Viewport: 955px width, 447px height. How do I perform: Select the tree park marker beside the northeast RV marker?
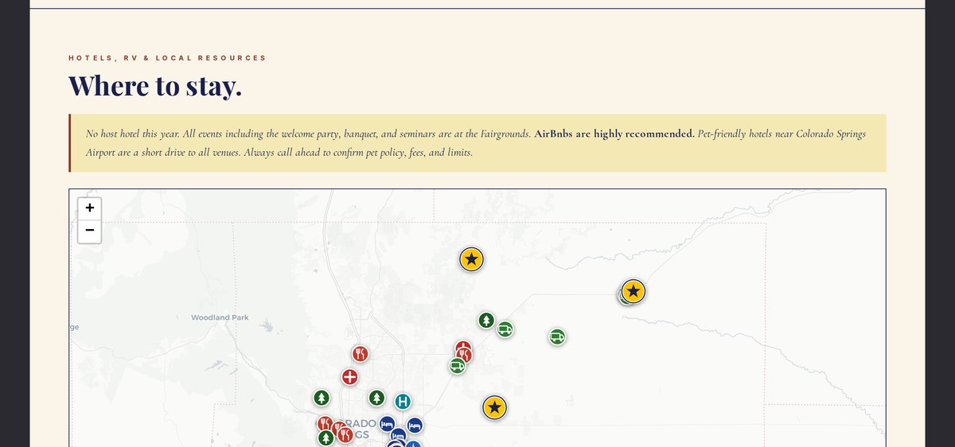(x=486, y=321)
